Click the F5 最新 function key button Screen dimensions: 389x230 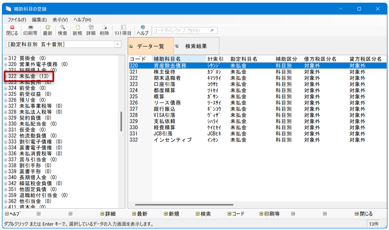(x=140, y=214)
